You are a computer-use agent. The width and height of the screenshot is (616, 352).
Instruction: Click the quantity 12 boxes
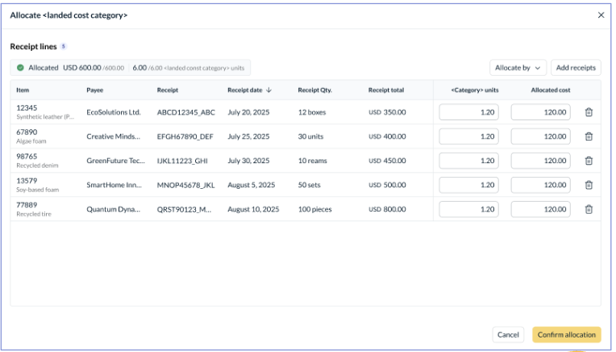click(312, 112)
